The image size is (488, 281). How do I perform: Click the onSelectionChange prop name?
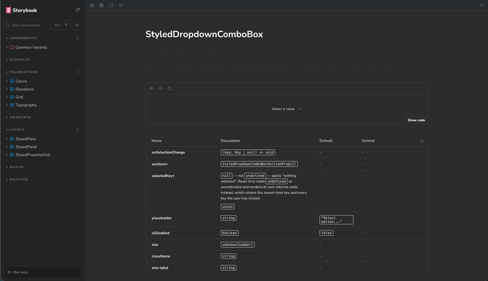click(x=168, y=152)
